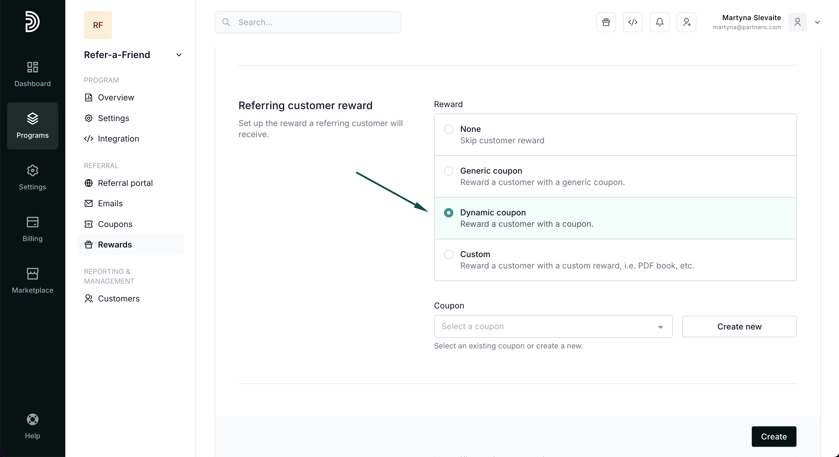Open Marketplace from the left sidebar
Screen dimensions: 839x457
(x=33, y=281)
